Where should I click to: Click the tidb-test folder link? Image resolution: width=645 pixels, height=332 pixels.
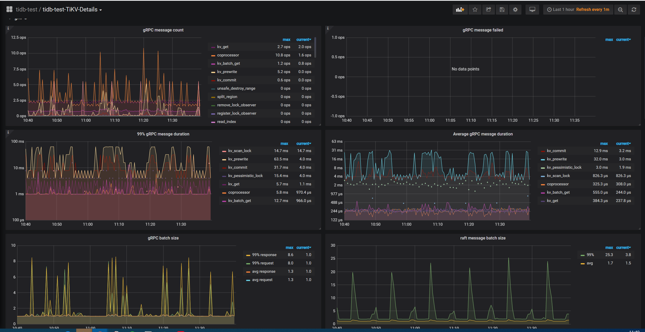pos(27,10)
